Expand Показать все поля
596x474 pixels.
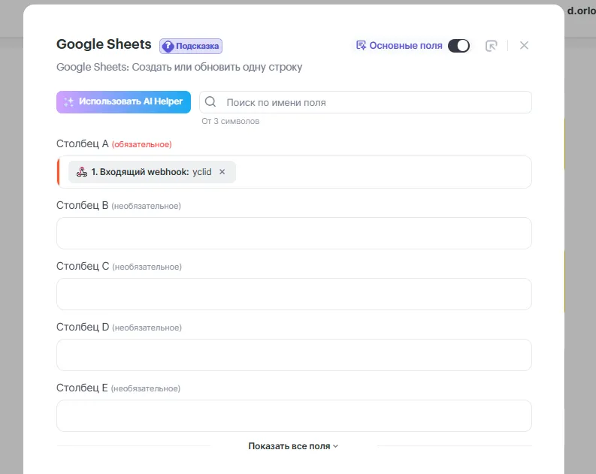[293, 446]
